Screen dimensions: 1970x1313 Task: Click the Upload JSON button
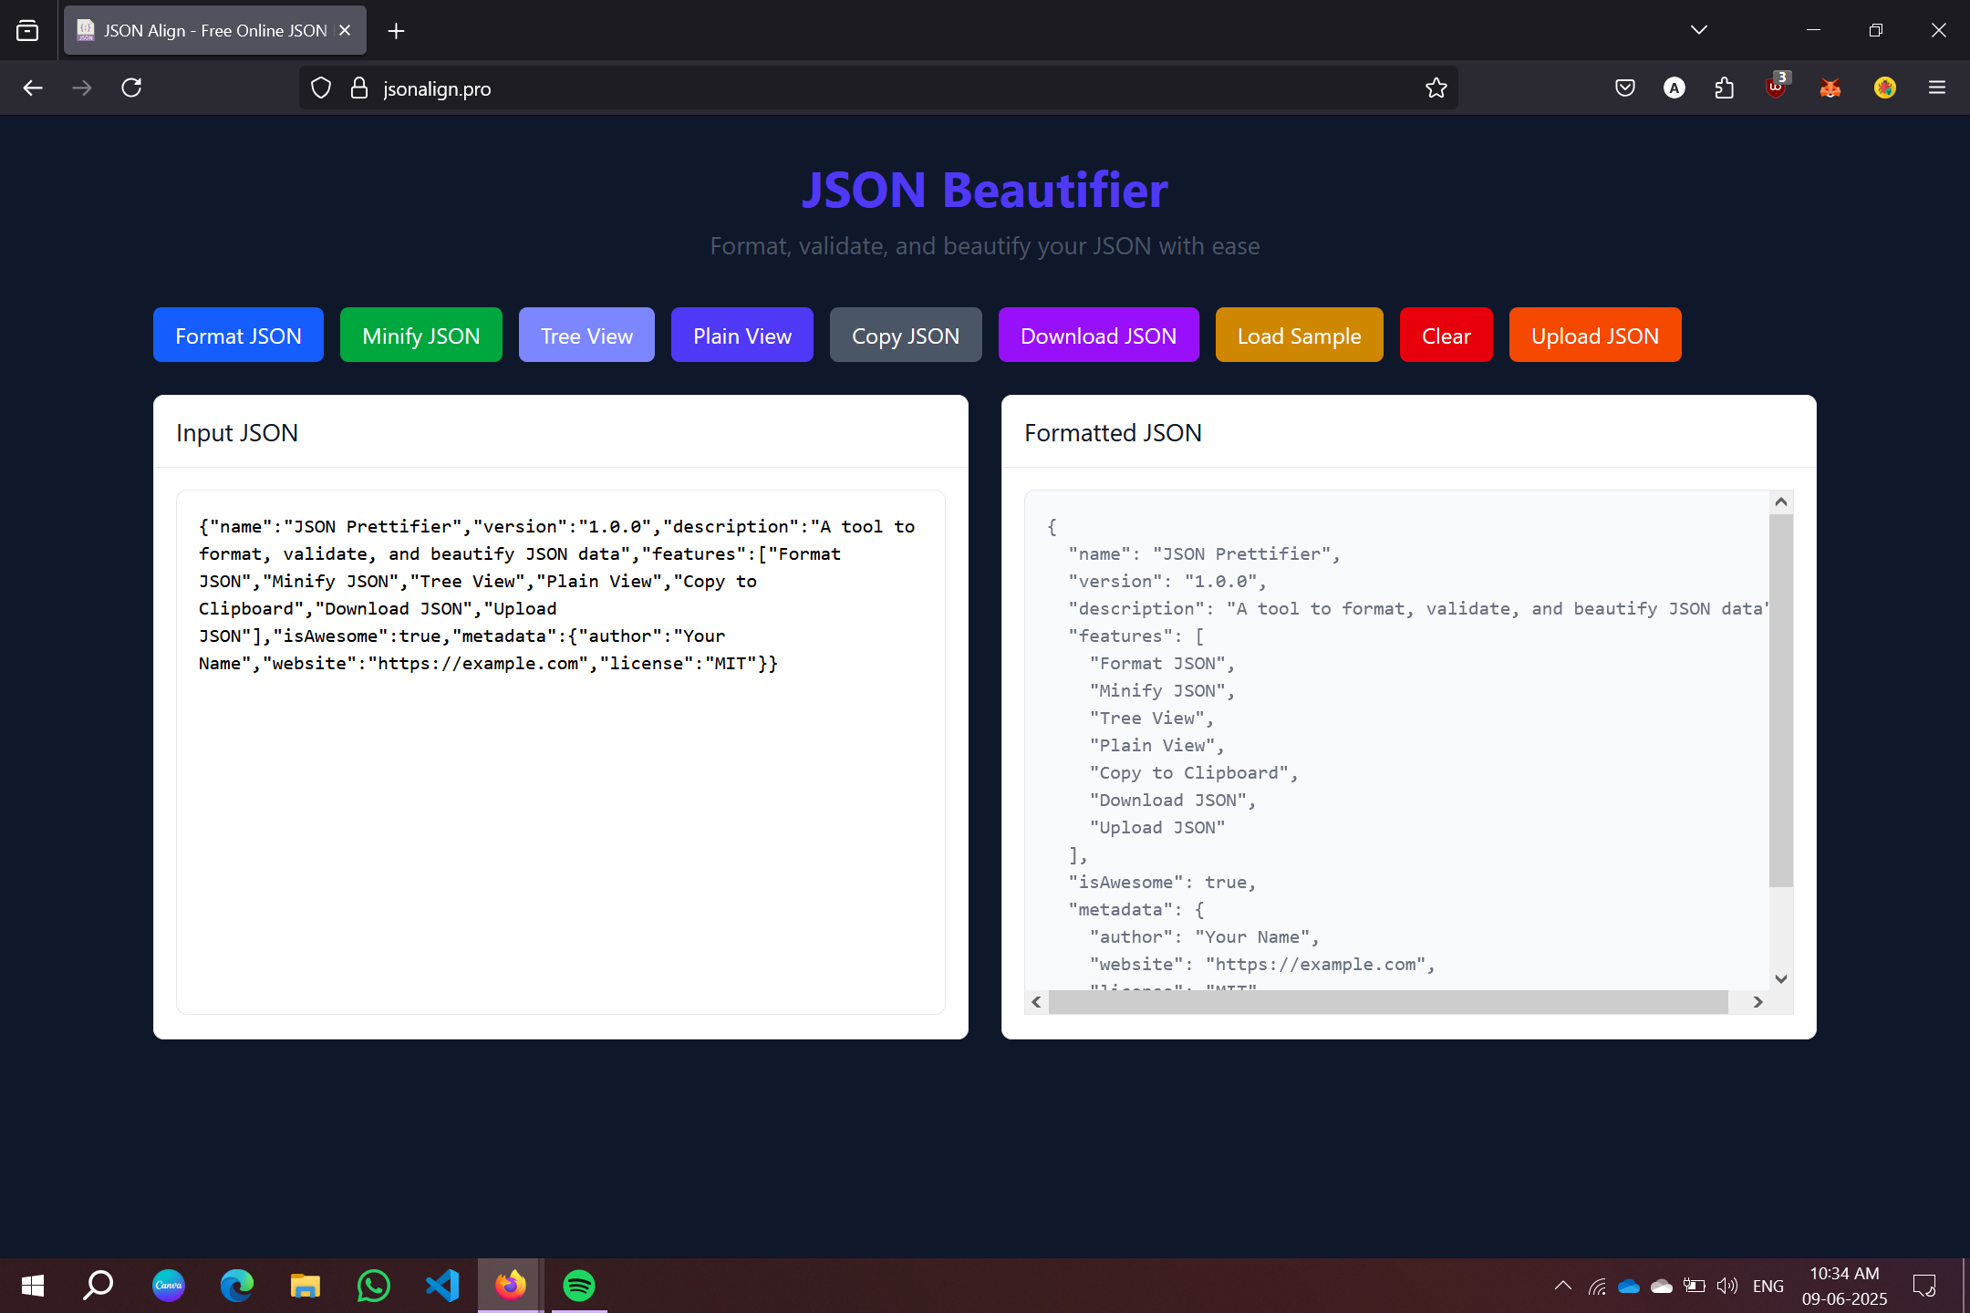coord(1594,336)
